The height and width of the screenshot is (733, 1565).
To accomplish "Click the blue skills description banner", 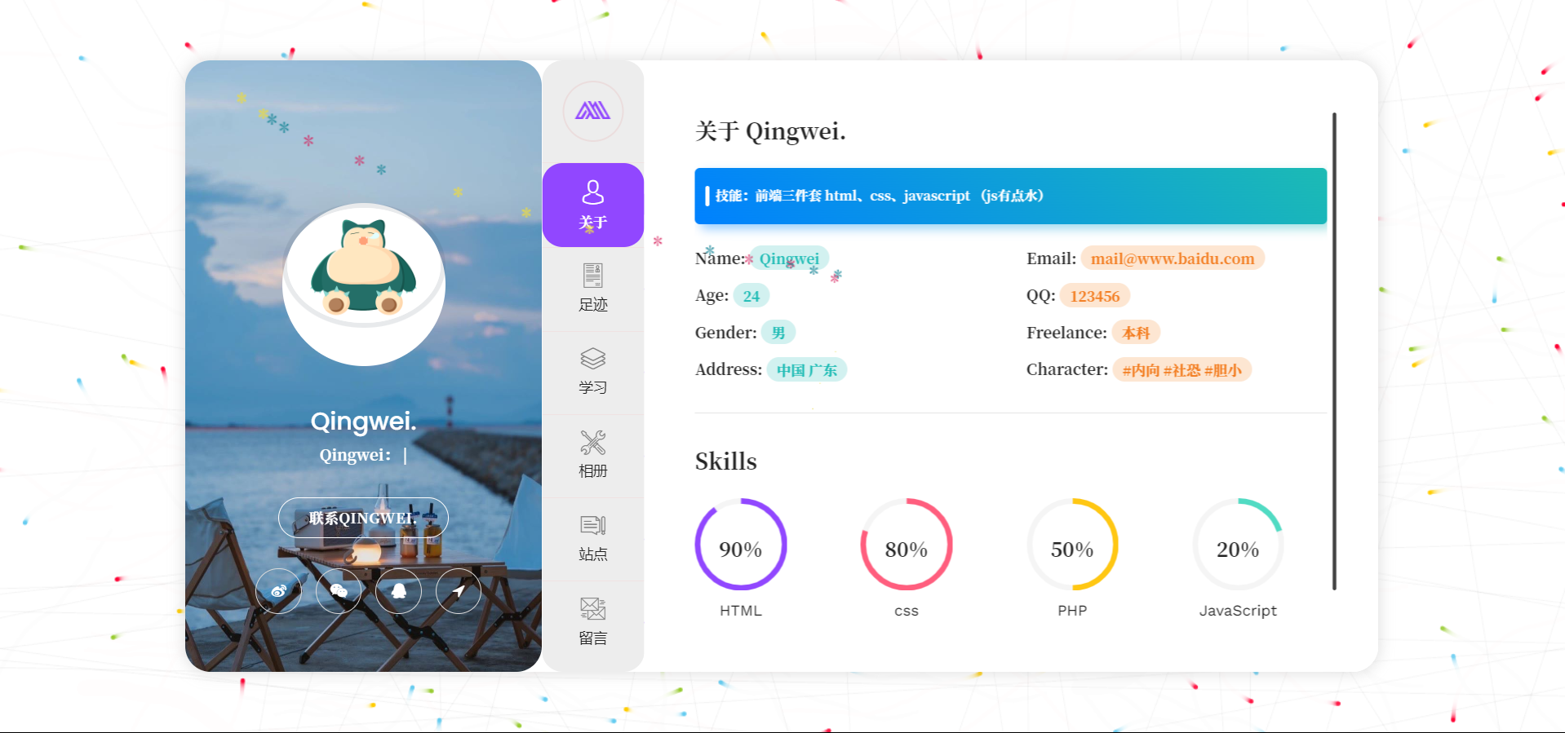I will coord(1010,196).
